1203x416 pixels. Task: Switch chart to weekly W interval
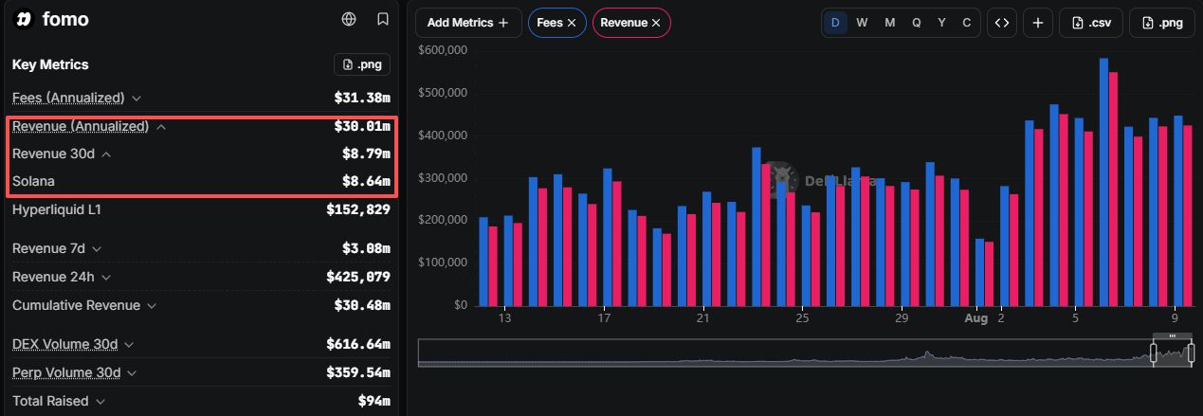862,23
